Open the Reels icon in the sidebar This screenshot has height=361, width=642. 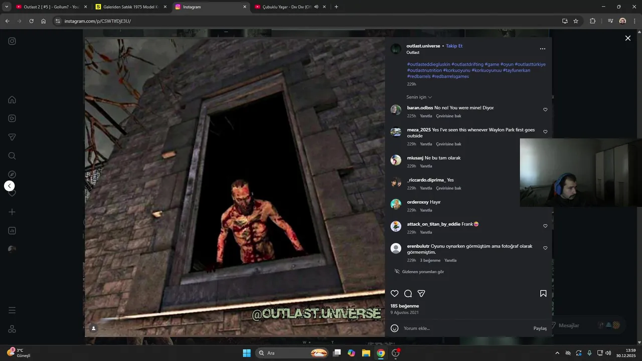coord(12,118)
